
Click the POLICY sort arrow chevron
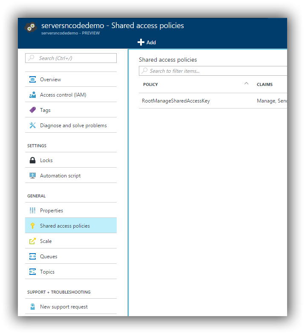246,83
